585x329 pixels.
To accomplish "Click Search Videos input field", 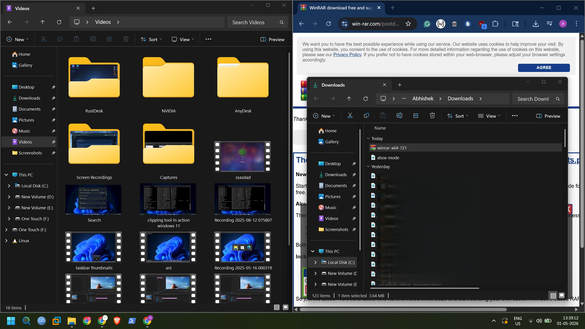I will pos(257,22).
